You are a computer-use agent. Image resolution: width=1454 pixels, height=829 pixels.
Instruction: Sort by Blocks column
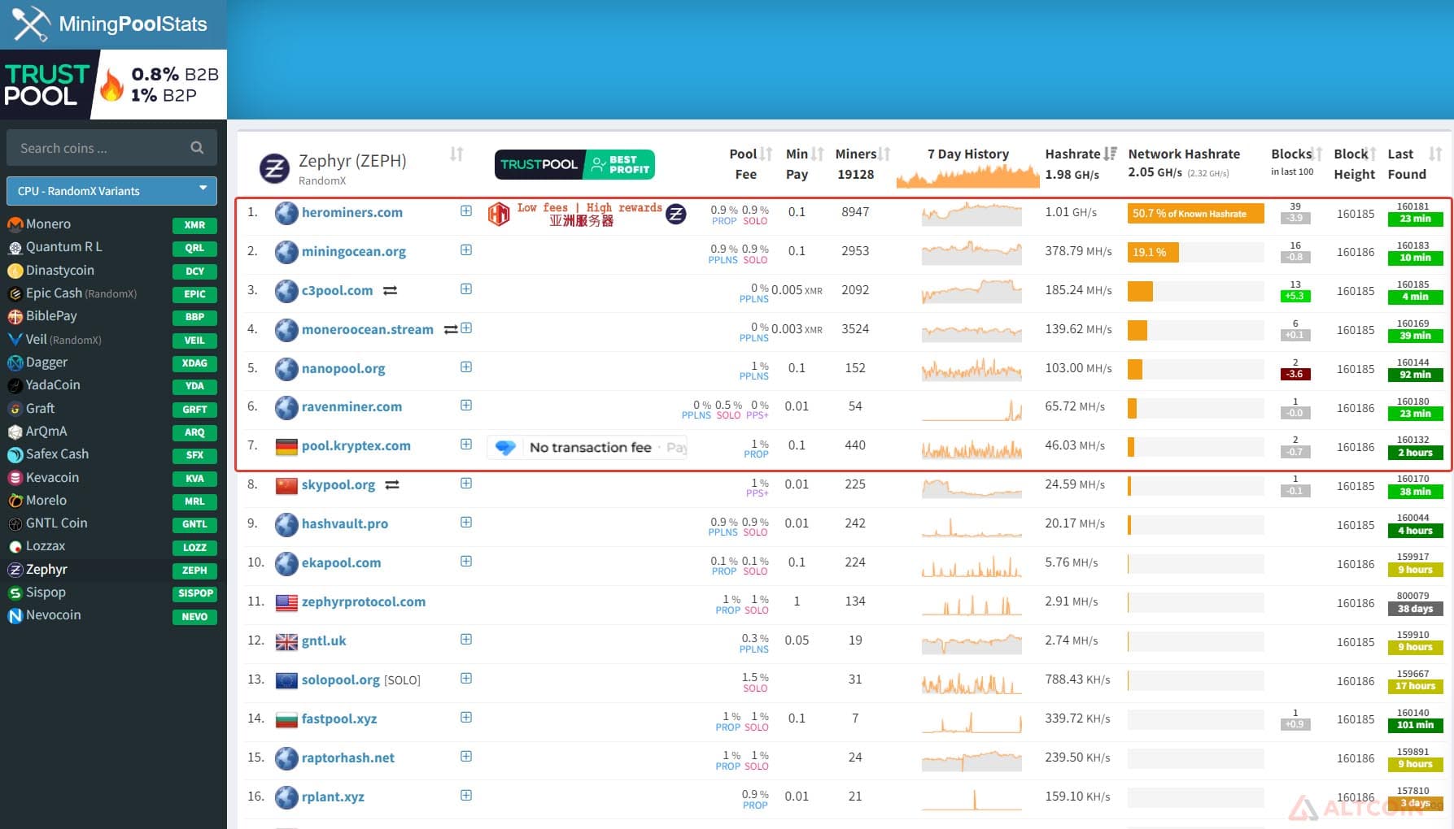coord(1316,154)
